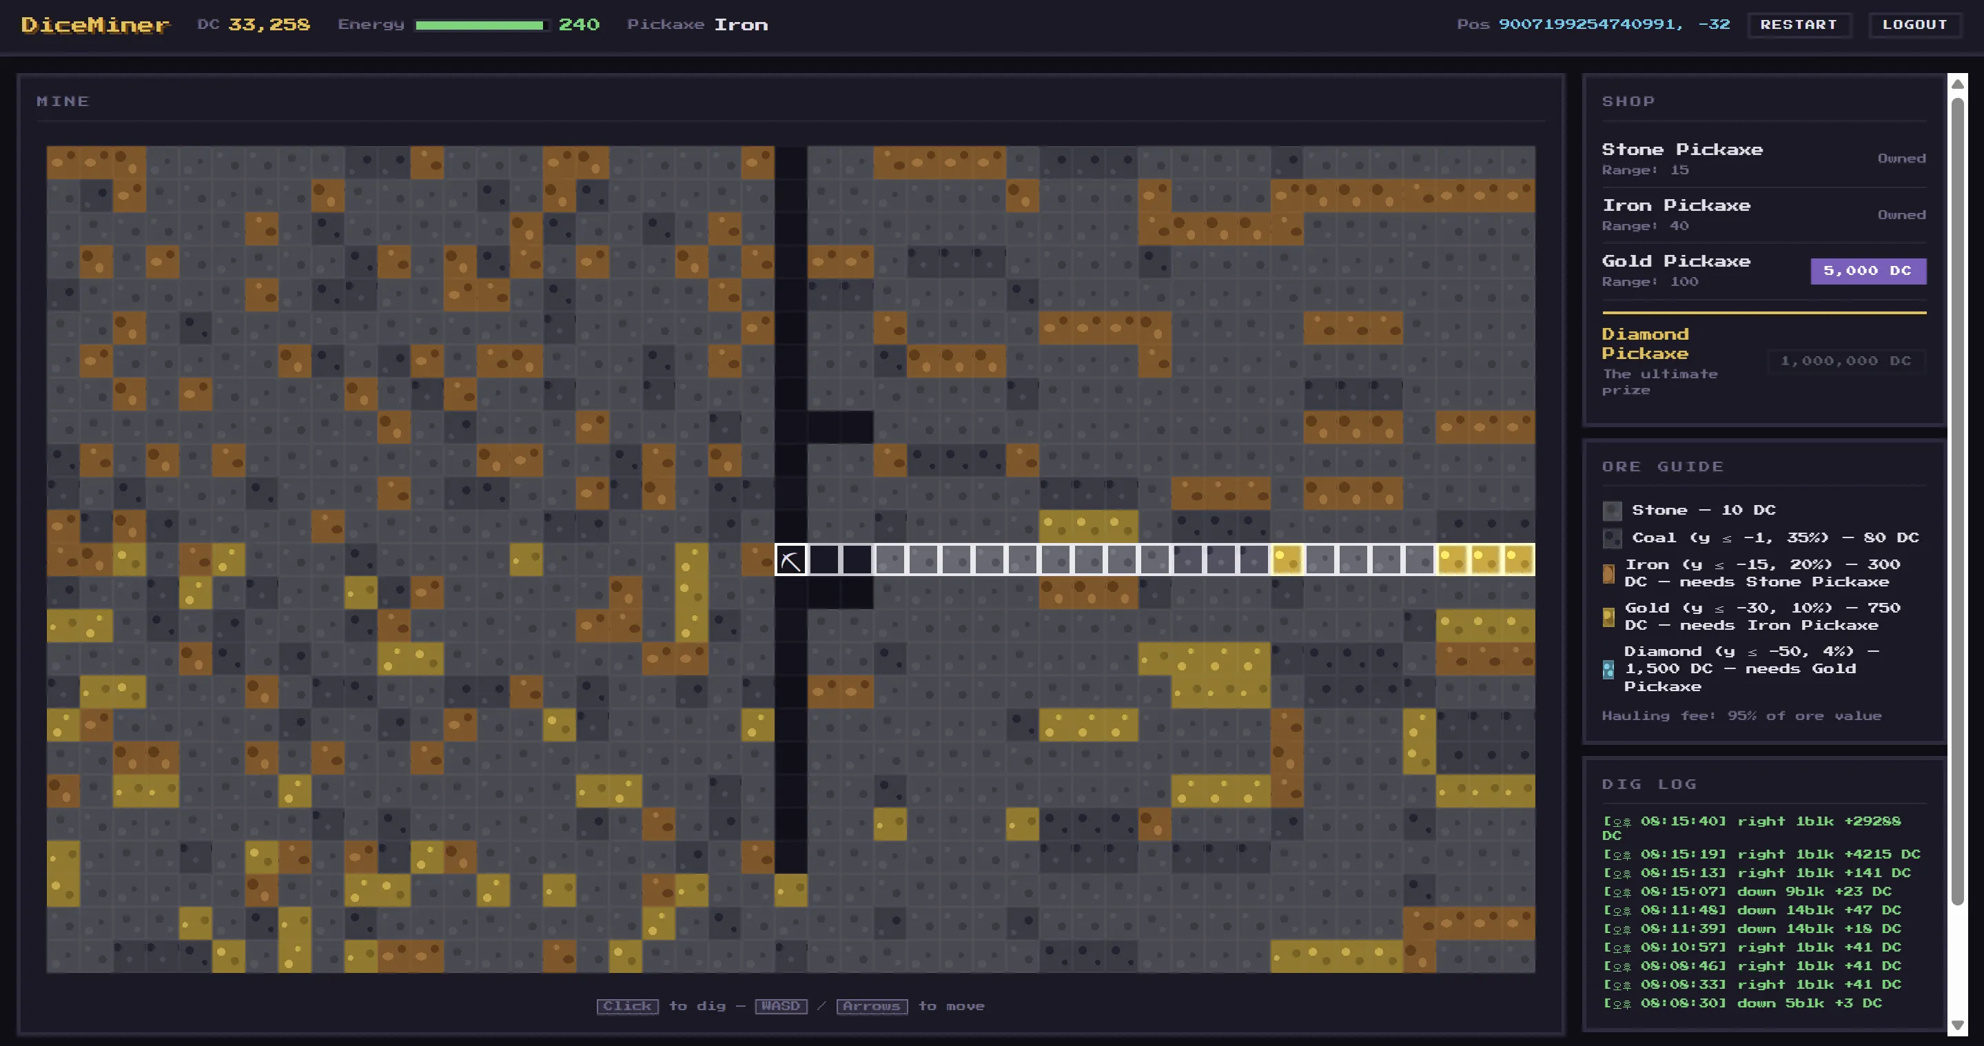Dig the gold tile at bottom of vertical shaft
This screenshot has height=1046, width=1984.
(790, 890)
